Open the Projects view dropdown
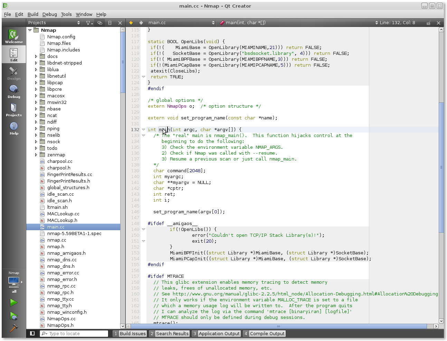Screen dimensions: 447x341 coord(54,23)
